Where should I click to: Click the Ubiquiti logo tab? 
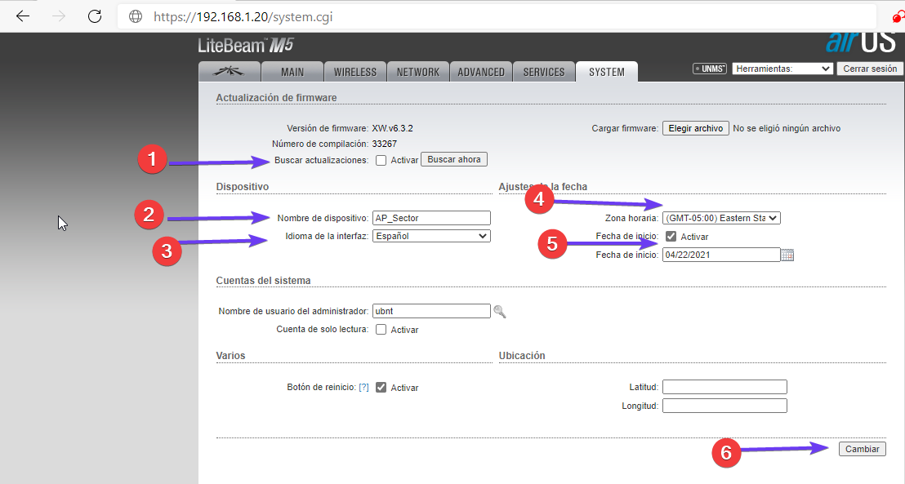click(230, 72)
